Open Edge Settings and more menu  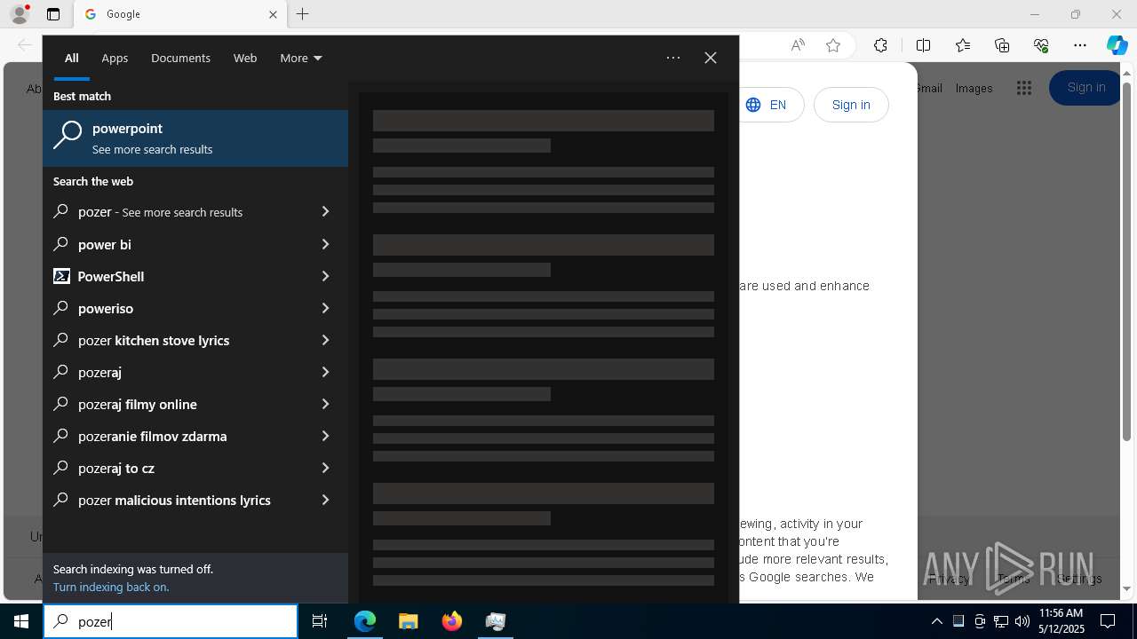pos(1080,45)
